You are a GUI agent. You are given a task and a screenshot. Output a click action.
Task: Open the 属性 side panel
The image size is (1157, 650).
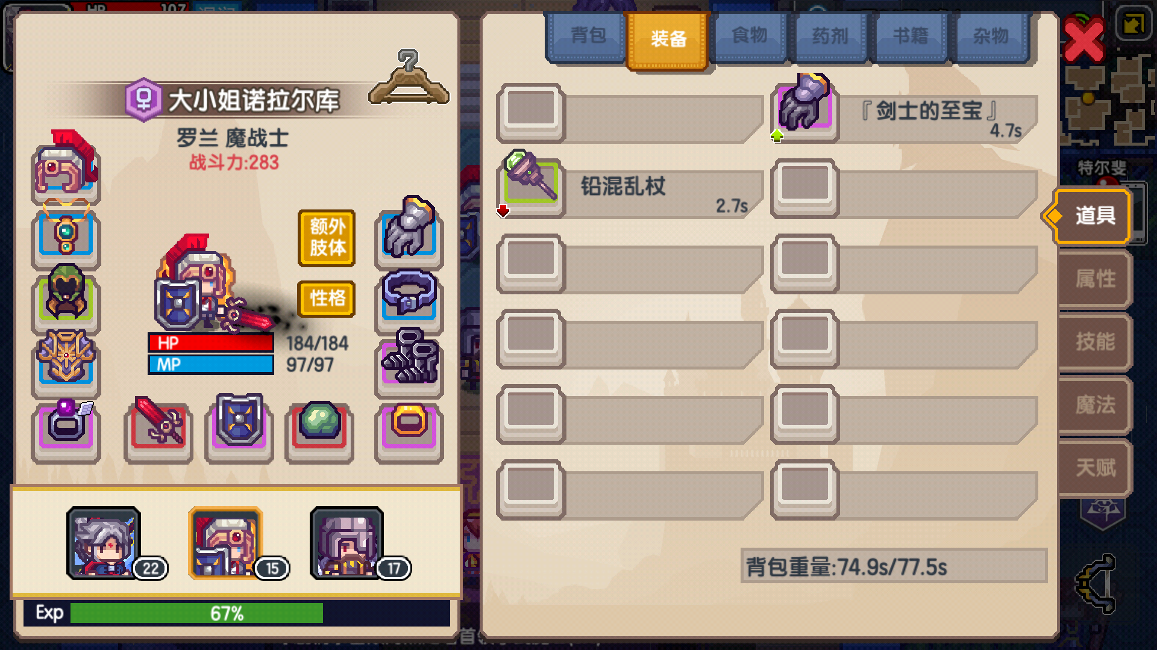(x=1095, y=279)
